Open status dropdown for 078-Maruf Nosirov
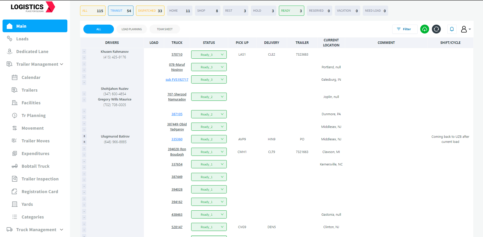 [x=209, y=67]
